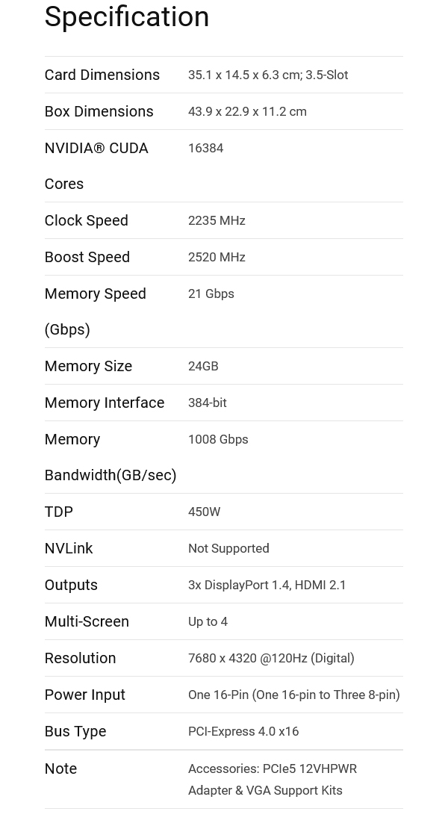Click the 35.1 x 14.5 x 6.3 cm value
The width and height of the screenshot is (448, 829).
[267, 75]
